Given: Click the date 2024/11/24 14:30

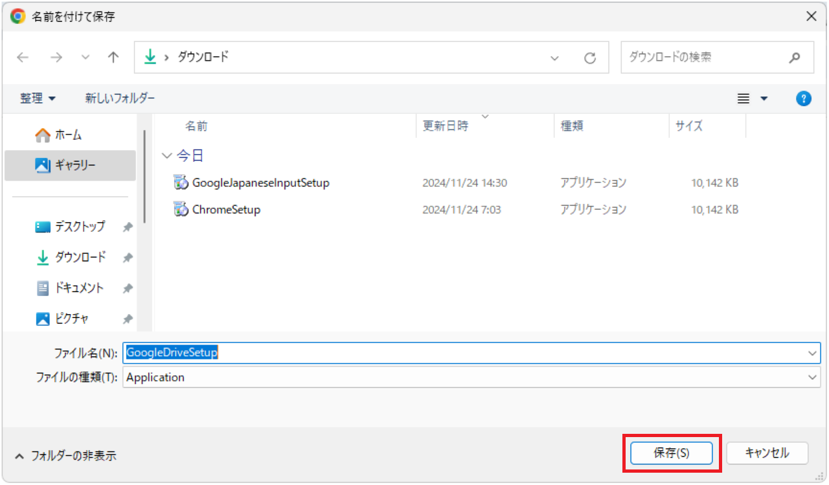Looking at the screenshot, I should pos(465,183).
